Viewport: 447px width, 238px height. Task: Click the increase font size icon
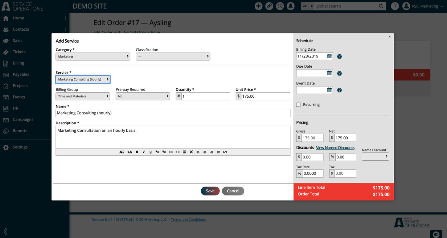click(x=129, y=152)
